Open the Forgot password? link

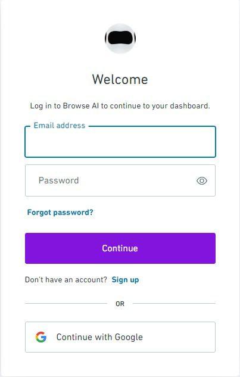click(60, 212)
